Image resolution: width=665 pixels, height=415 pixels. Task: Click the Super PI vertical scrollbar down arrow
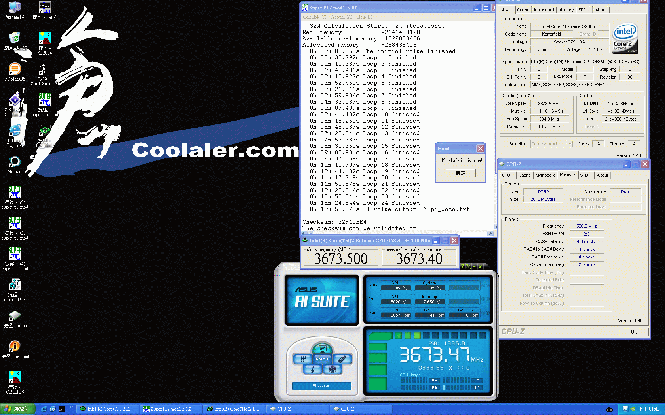[496, 227]
